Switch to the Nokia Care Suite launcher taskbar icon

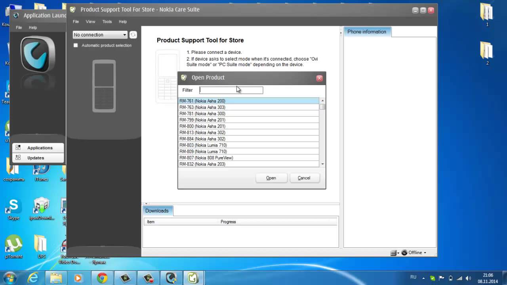tap(171, 278)
